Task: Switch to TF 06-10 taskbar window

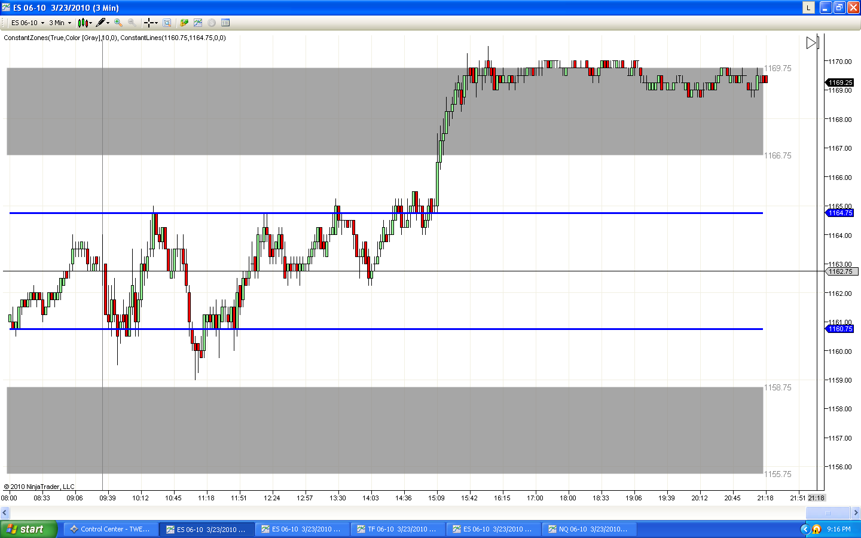Action: point(398,529)
